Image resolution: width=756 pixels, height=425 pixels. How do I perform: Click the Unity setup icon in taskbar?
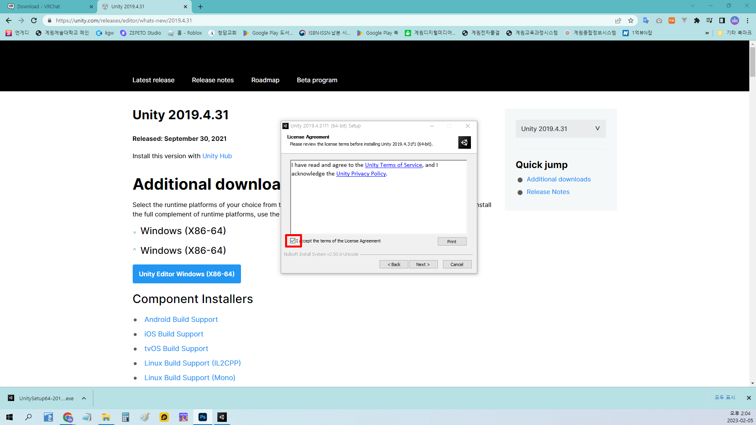click(x=222, y=417)
